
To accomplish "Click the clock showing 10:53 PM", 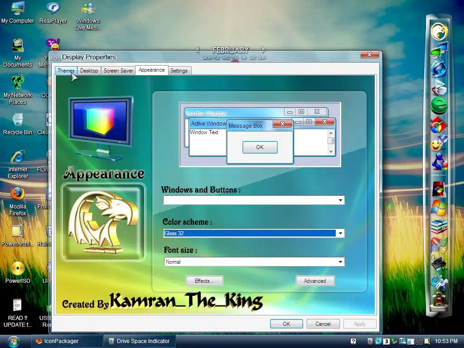I will 446,341.
